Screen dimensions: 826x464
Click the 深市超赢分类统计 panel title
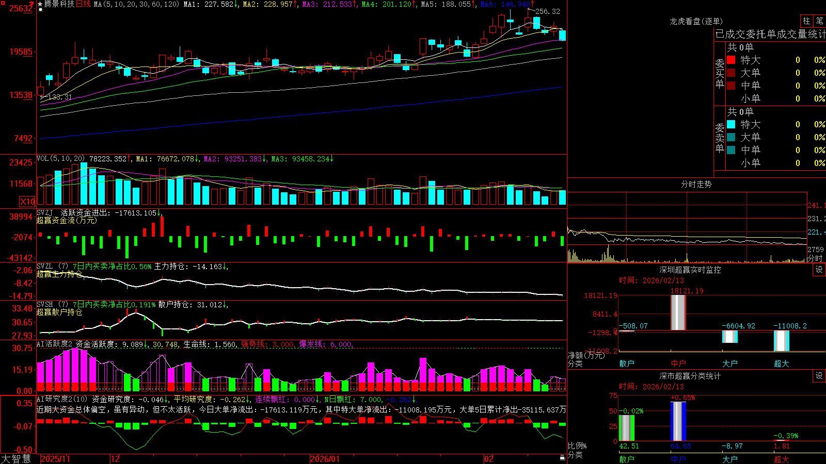point(690,376)
